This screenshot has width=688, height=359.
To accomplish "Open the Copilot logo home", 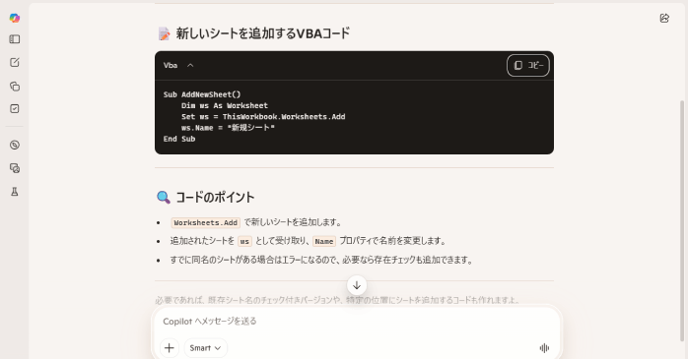I will [15, 18].
